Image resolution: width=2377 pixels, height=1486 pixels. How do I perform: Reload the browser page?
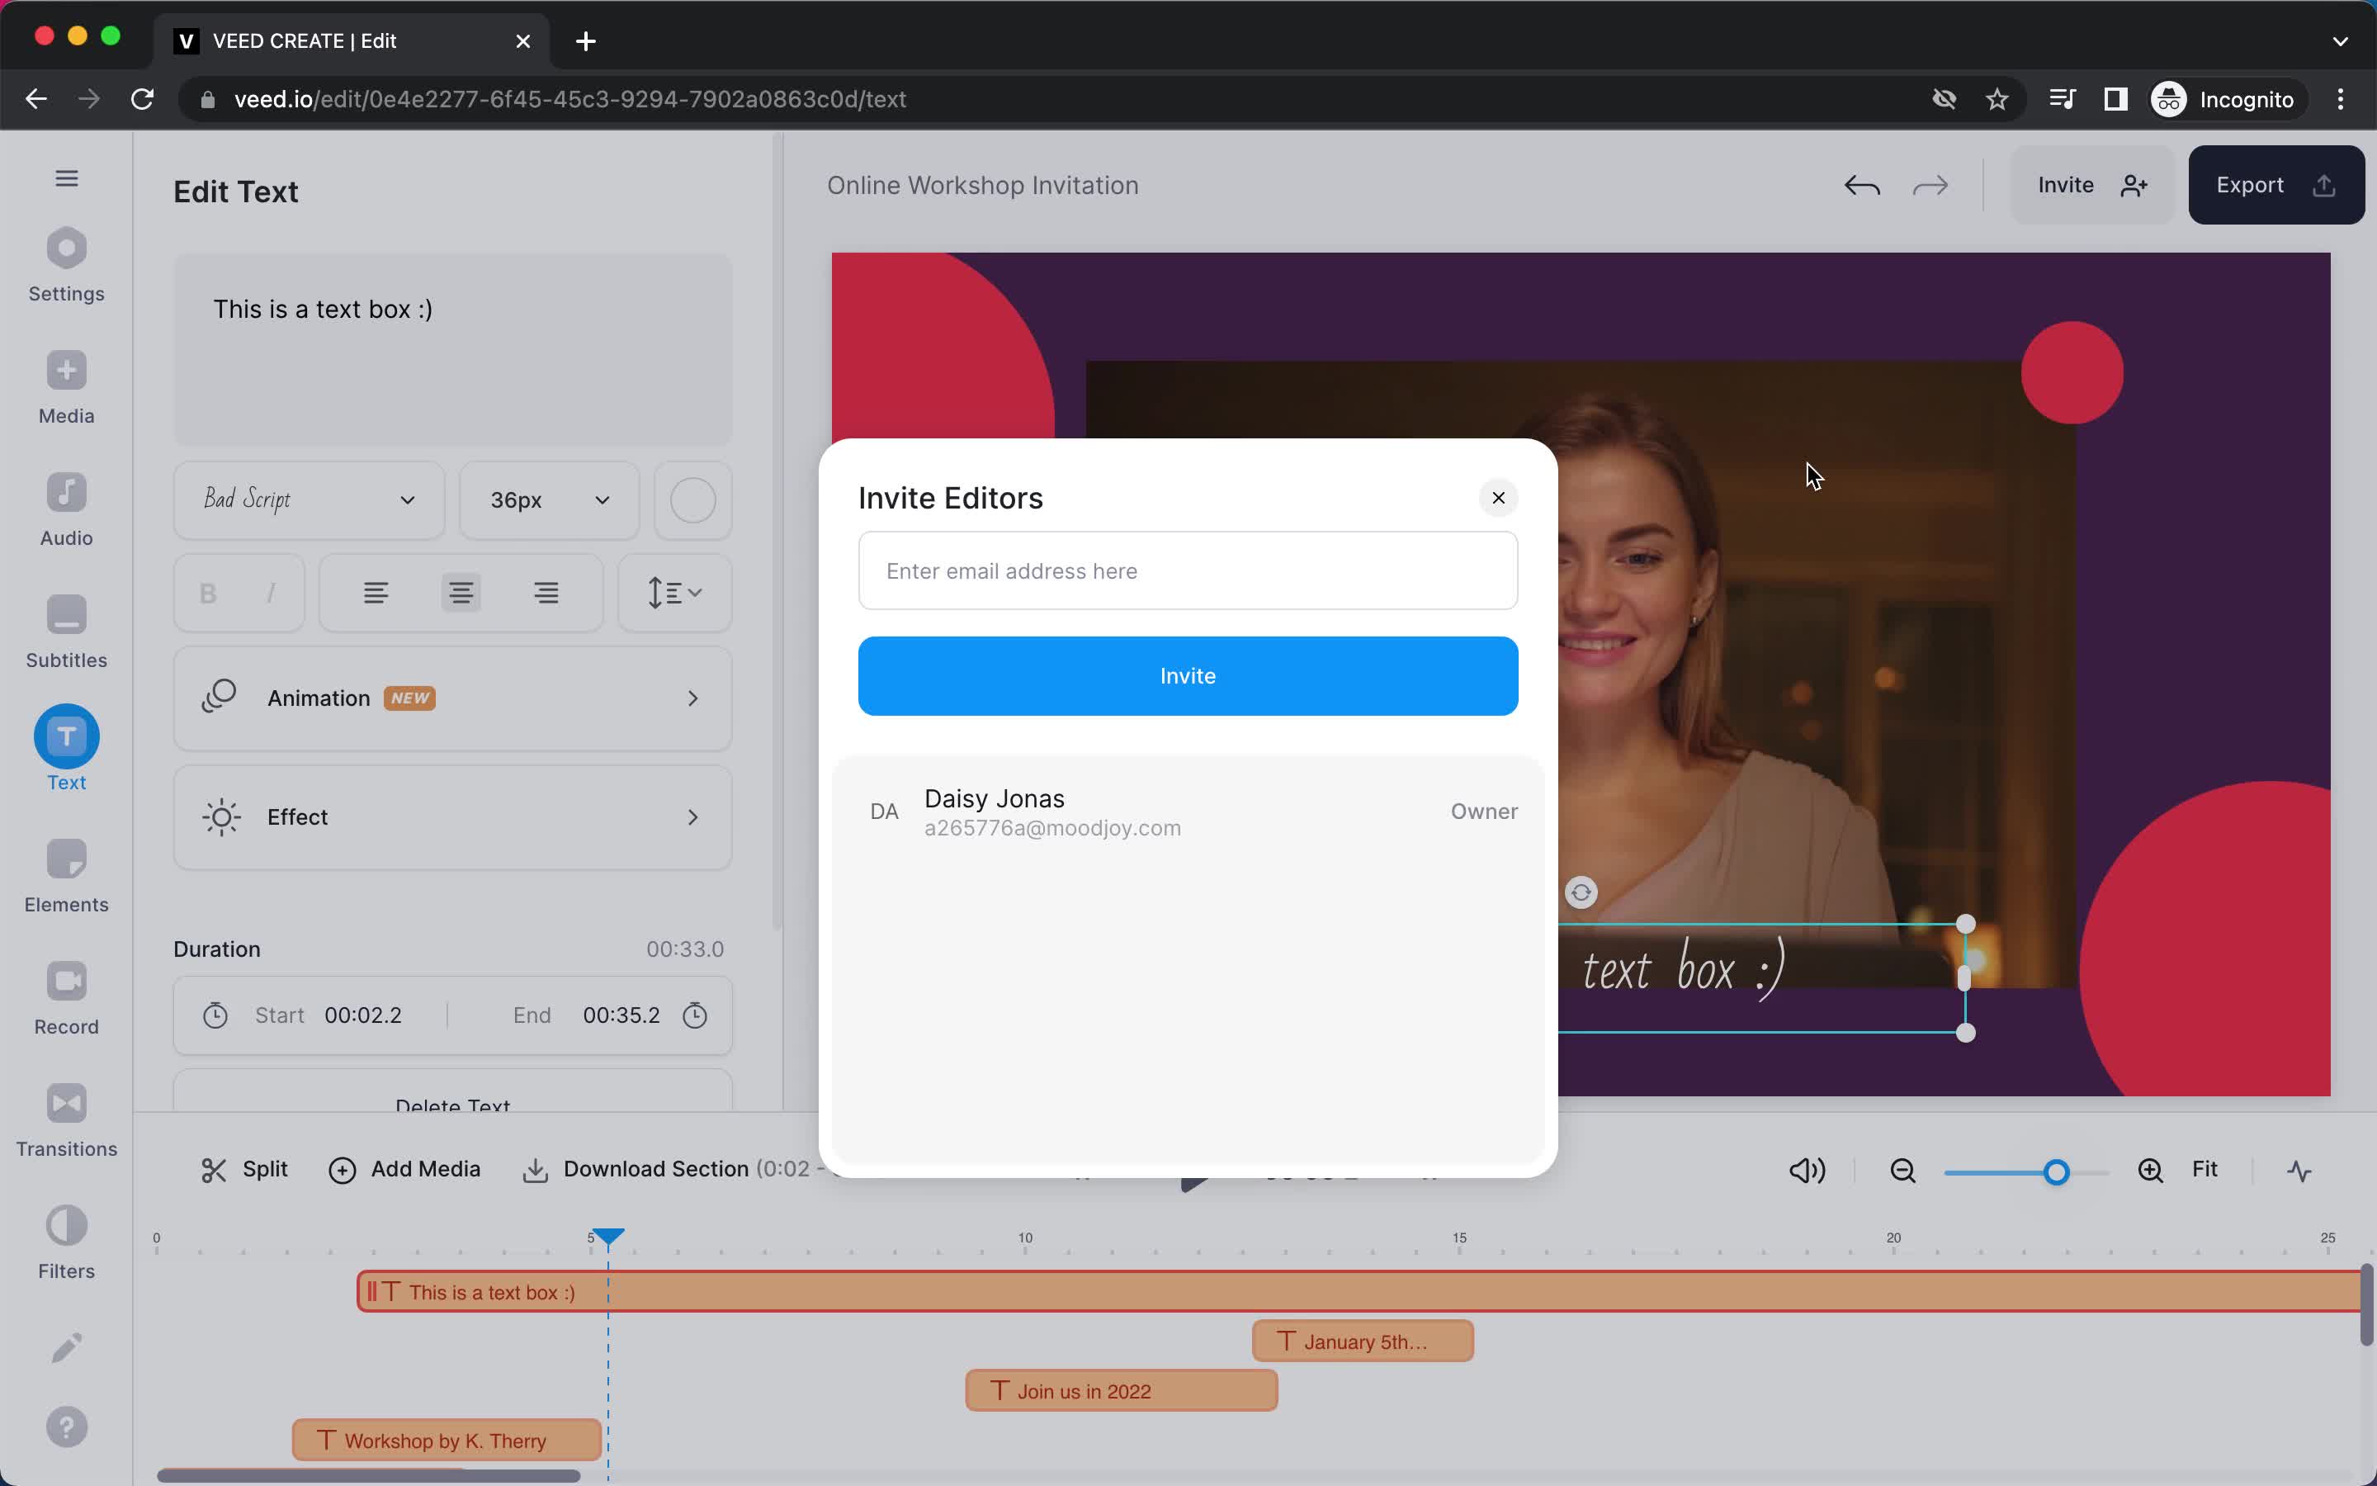[143, 99]
